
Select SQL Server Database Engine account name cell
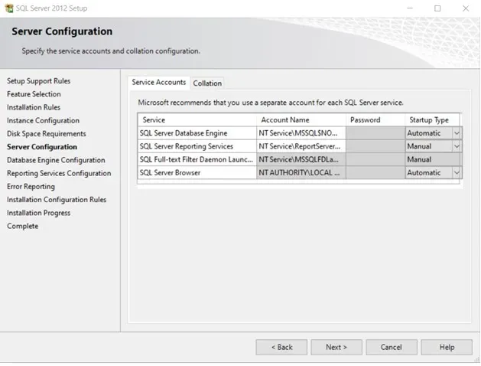point(301,133)
